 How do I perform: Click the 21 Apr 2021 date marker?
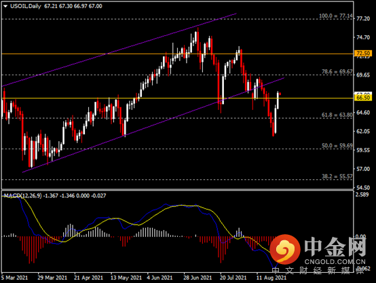(x=88, y=278)
